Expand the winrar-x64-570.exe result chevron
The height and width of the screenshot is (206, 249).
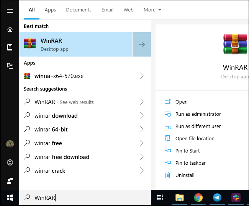[x=142, y=76]
